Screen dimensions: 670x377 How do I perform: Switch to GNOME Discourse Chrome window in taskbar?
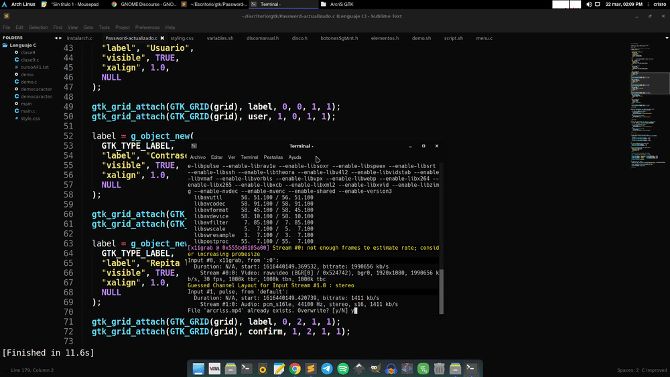(144, 4)
